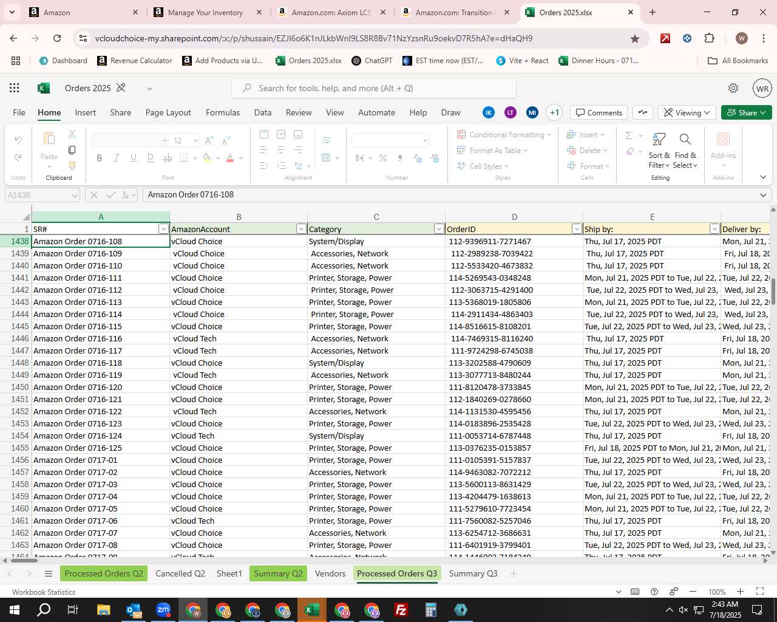This screenshot has height=622, width=777.
Task: Click the Comma style icon
Action: tap(400, 158)
